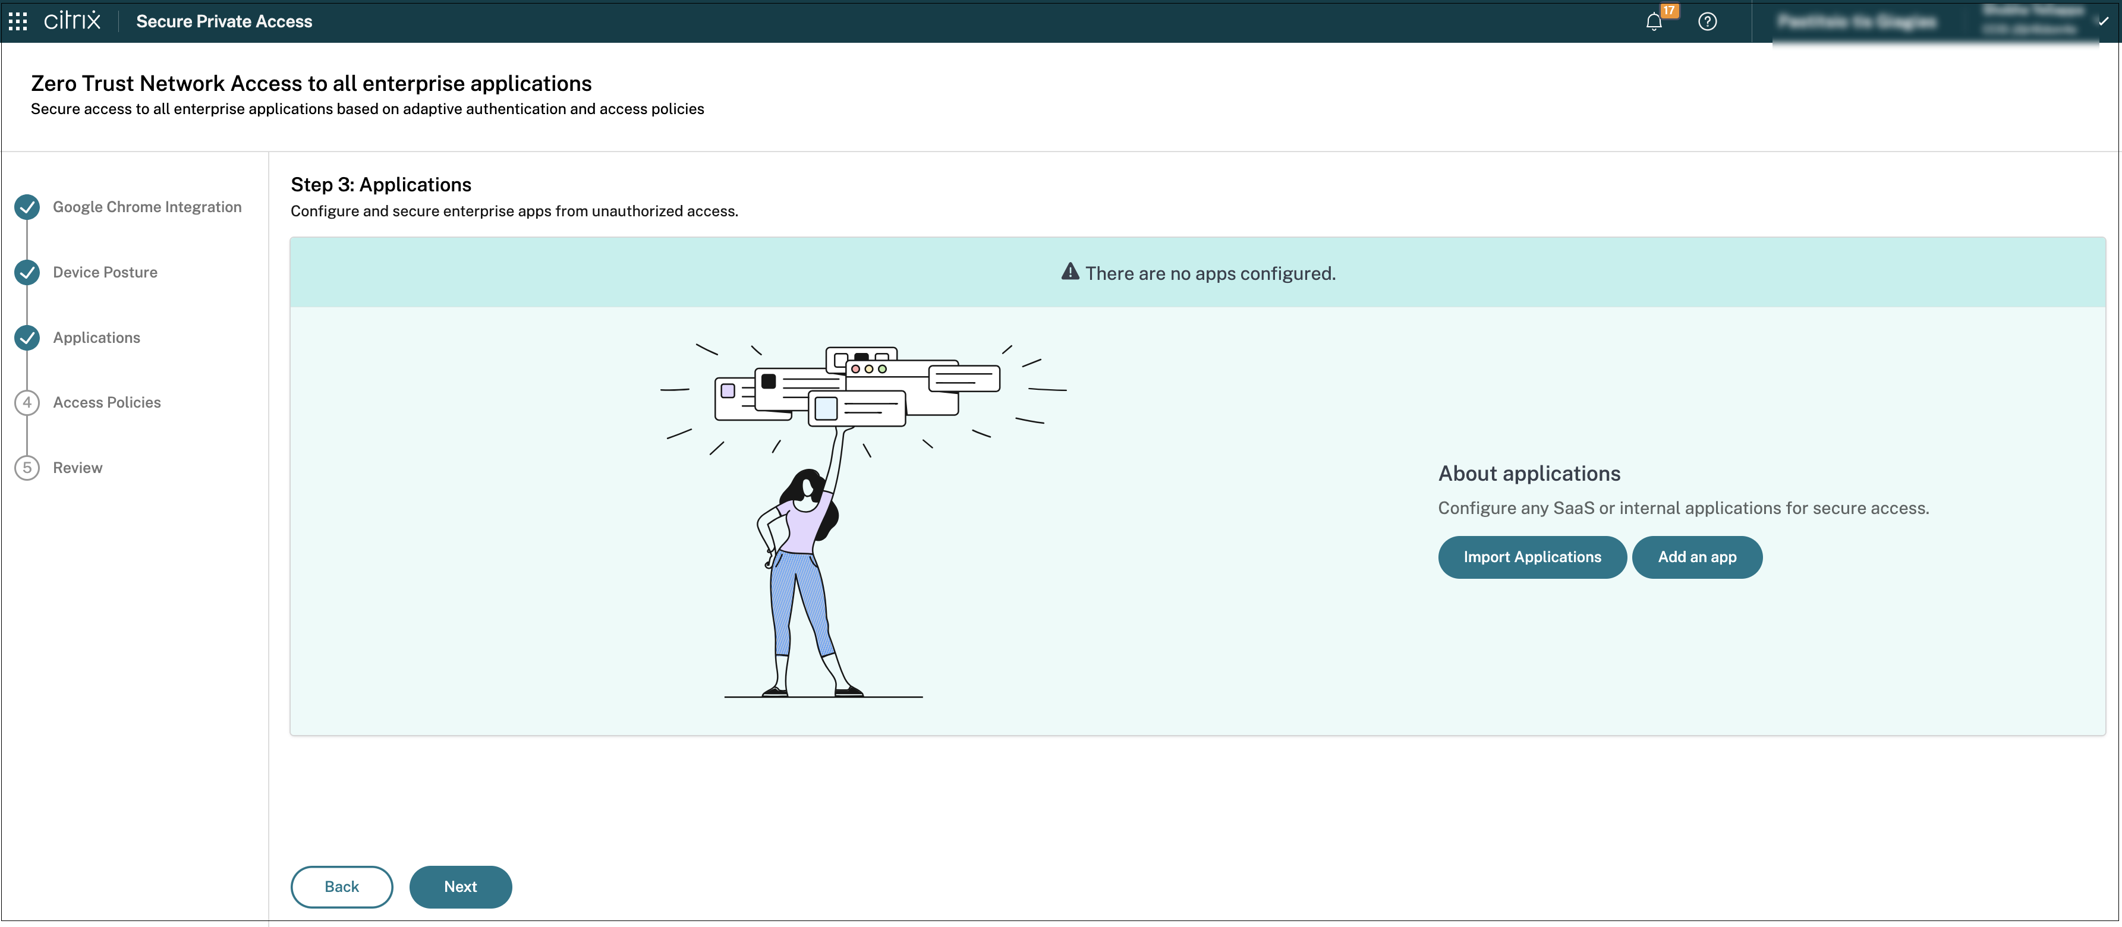Image resolution: width=2122 pixels, height=927 pixels.
Task: Open the Google Chrome Integration step label
Action: (147, 207)
